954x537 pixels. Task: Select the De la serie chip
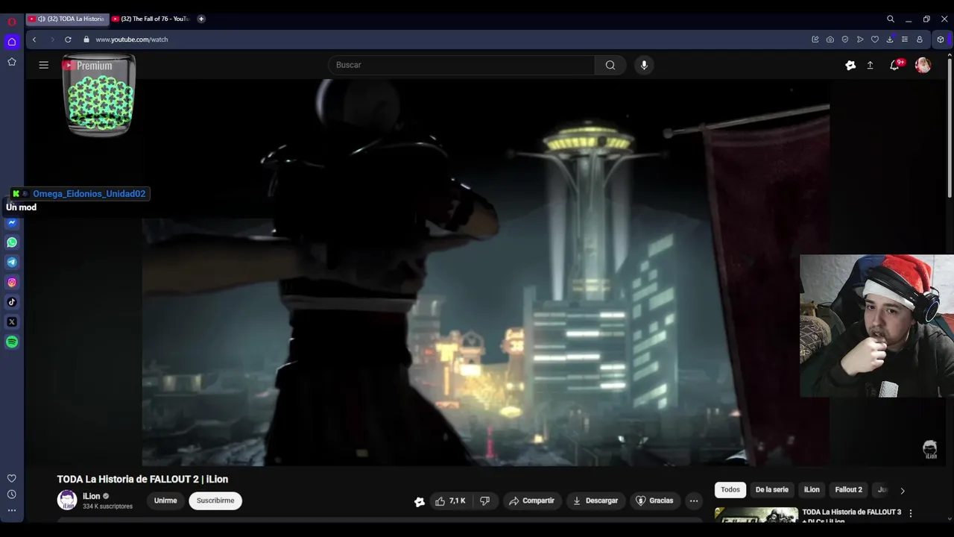pyautogui.click(x=771, y=490)
